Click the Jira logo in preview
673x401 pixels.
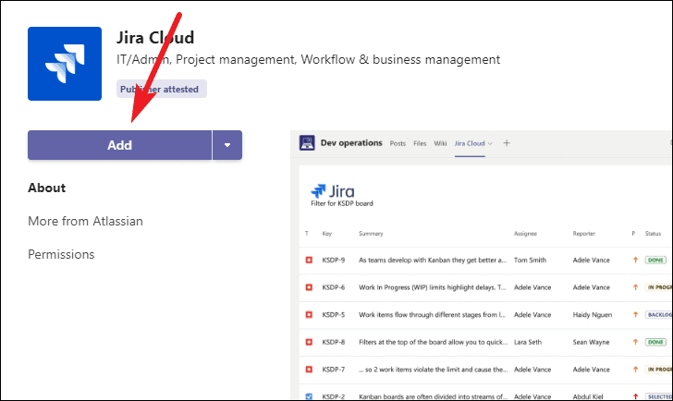(x=333, y=191)
